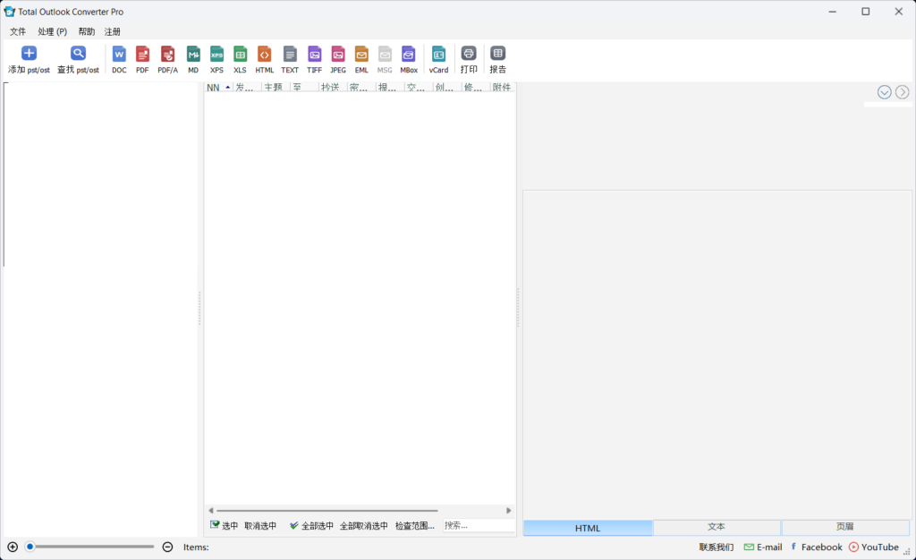916x560 pixels.
Task: Click the 搜索... search field
Action: (x=479, y=525)
